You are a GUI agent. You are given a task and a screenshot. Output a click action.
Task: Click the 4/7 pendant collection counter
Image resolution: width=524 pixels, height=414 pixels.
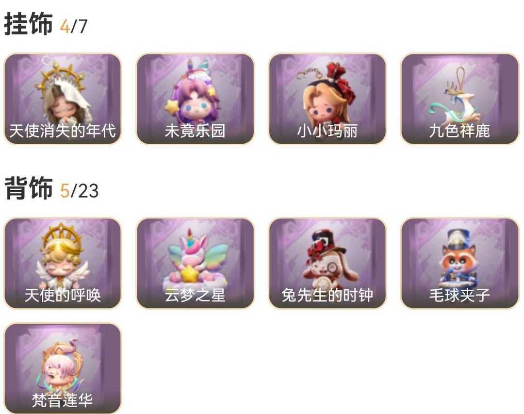click(x=74, y=26)
